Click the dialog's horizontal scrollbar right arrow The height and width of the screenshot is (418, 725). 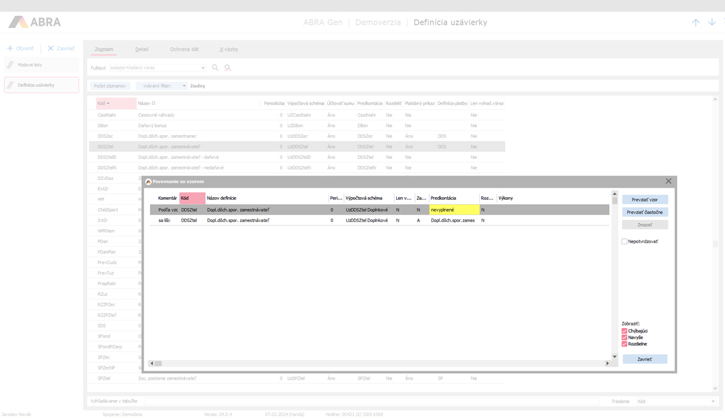[607, 363]
